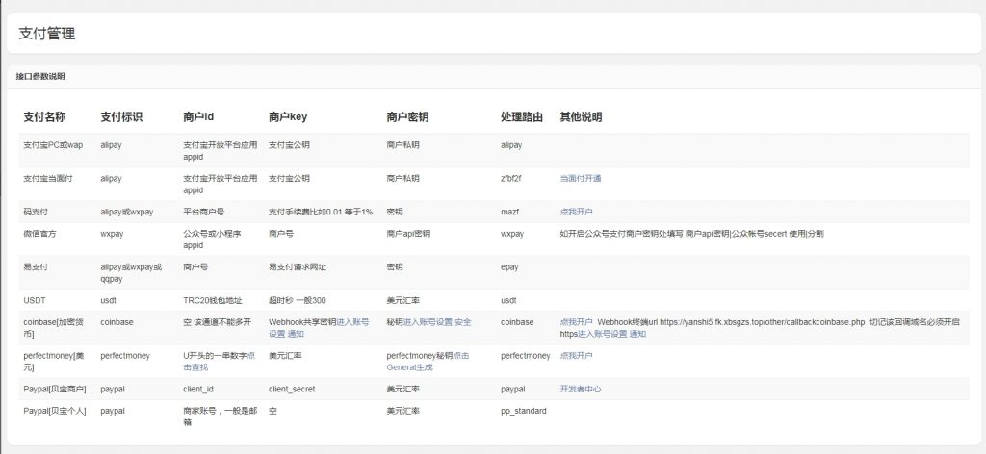Screen dimensions: 986x454
Task: Select the 商户key column header
Action: point(288,116)
